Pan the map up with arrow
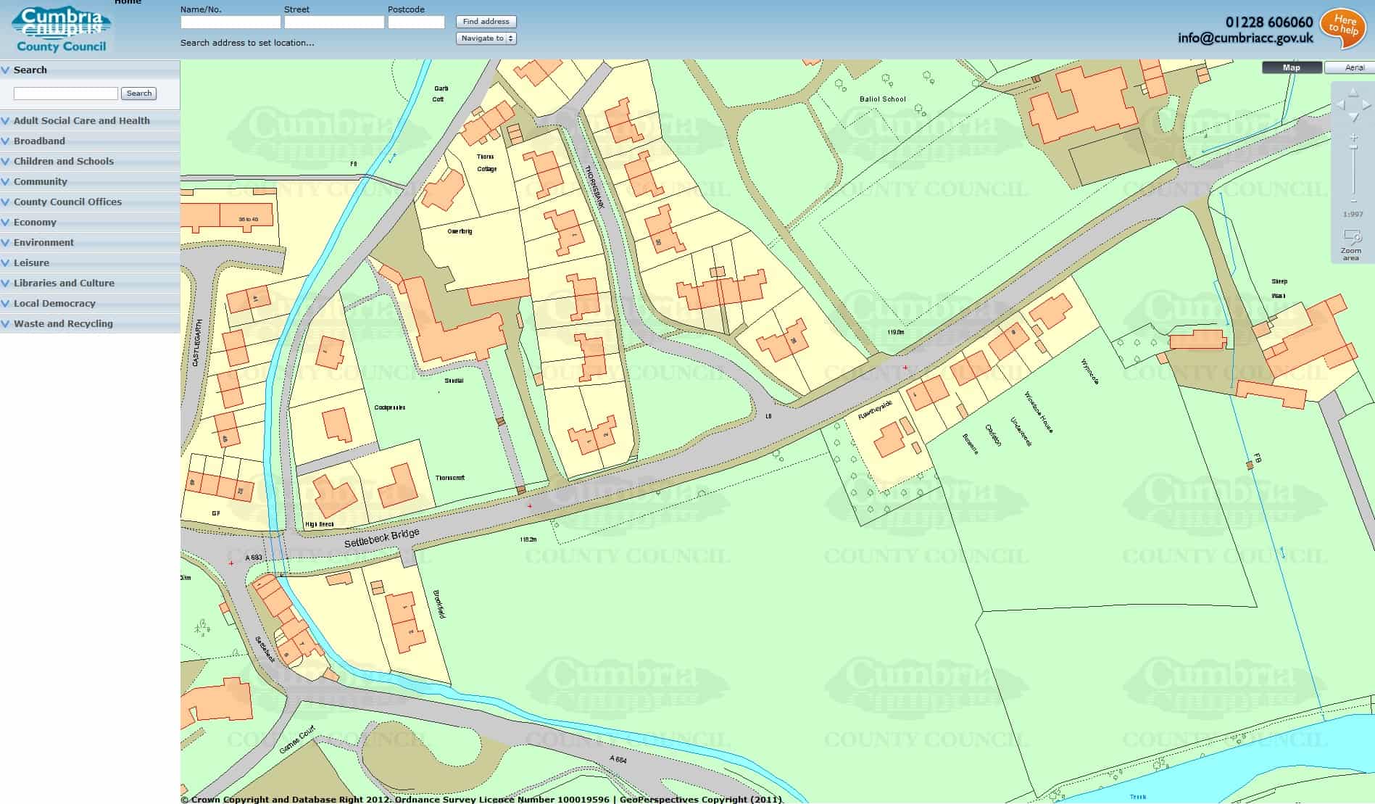Screen dimensions: 1375x804 1353,93
